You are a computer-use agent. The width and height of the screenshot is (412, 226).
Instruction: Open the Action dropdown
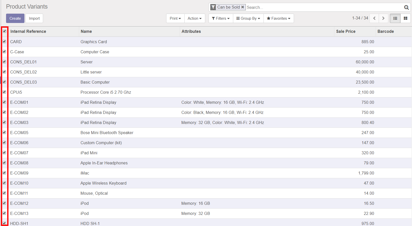195,18
